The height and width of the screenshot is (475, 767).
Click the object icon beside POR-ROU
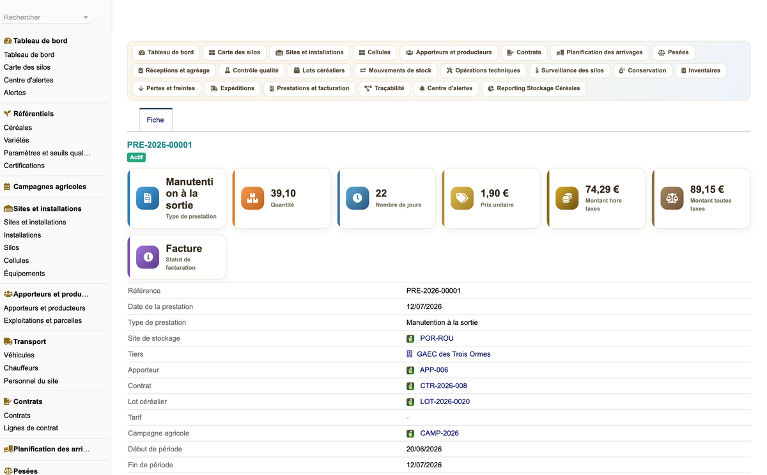[x=410, y=338]
